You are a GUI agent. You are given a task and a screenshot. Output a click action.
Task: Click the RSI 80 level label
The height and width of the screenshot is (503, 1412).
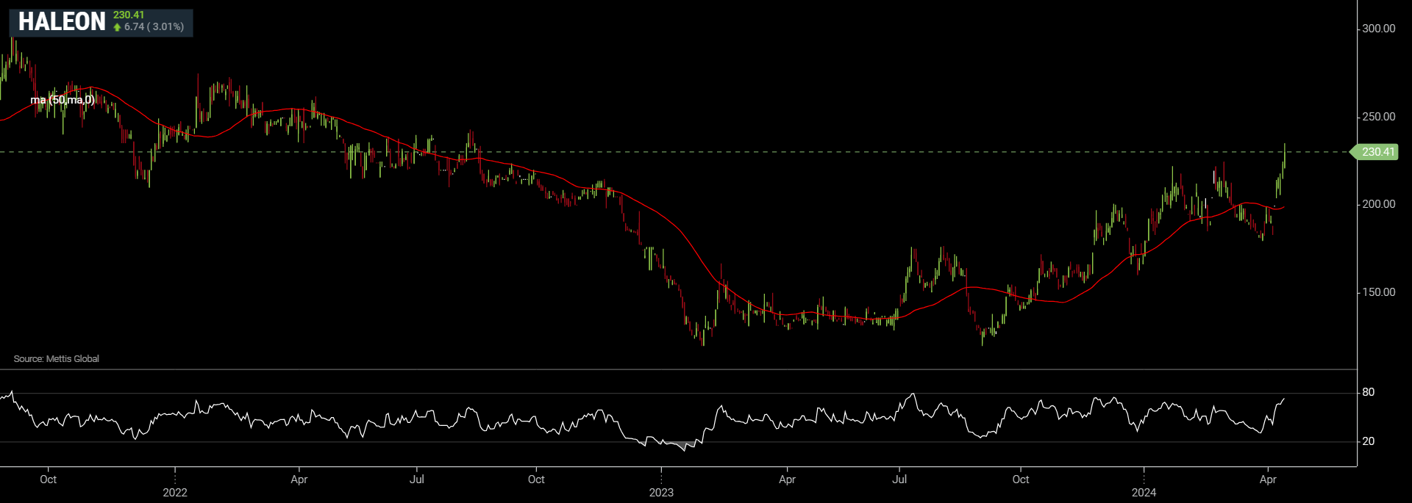tap(1368, 392)
